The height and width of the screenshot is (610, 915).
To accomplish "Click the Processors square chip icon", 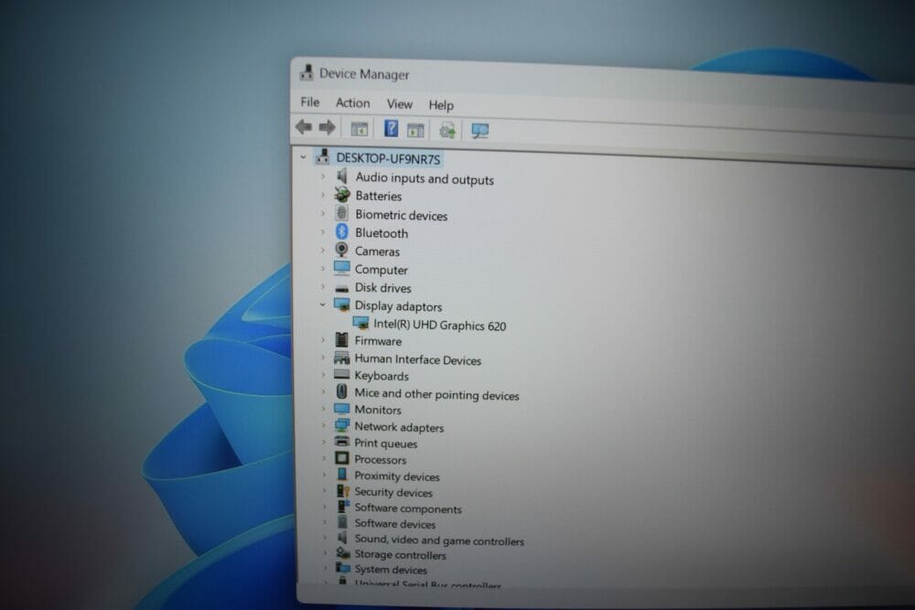I will (x=342, y=458).
